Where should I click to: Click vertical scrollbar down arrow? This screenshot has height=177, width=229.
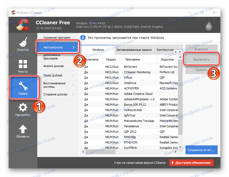[x=180, y=147]
